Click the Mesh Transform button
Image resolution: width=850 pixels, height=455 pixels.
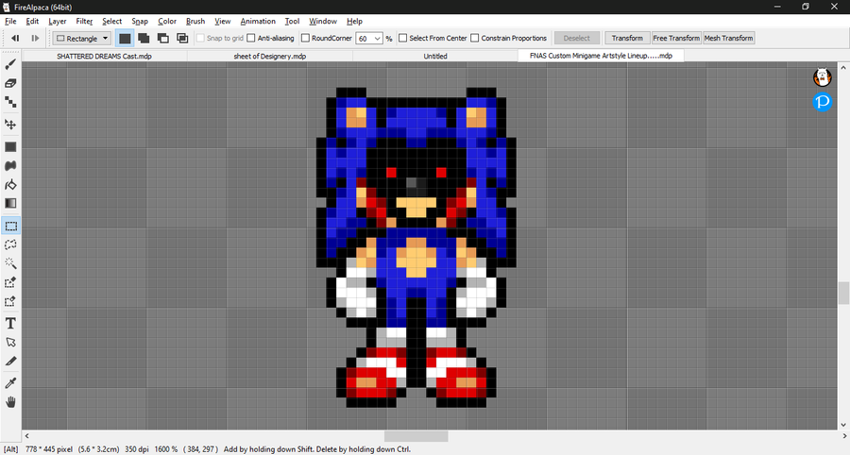728,38
